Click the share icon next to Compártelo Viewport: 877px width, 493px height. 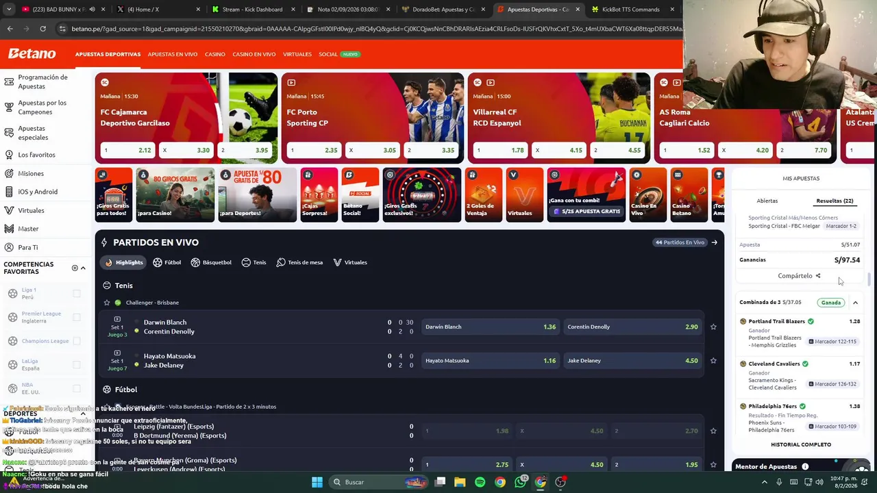point(818,276)
